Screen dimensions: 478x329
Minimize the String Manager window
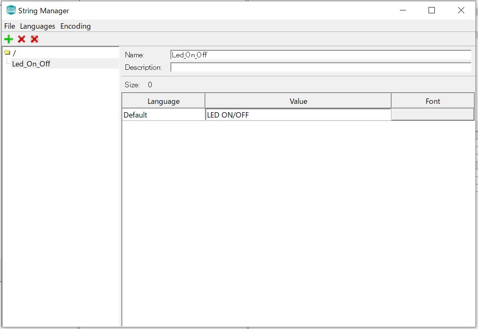click(402, 10)
